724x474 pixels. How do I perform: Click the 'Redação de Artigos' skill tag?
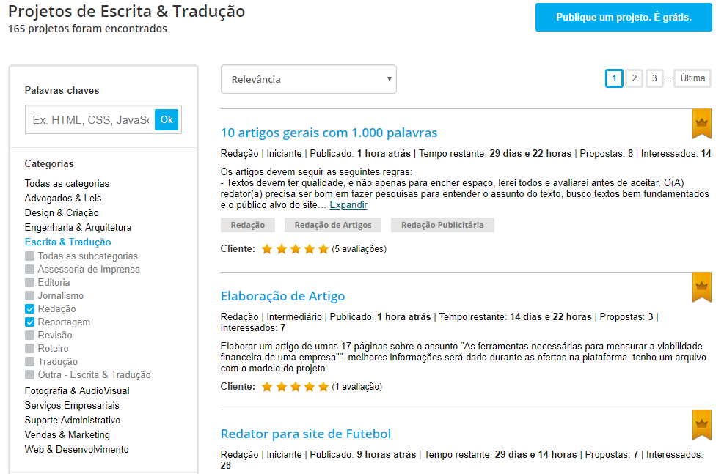tap(333, 225)
